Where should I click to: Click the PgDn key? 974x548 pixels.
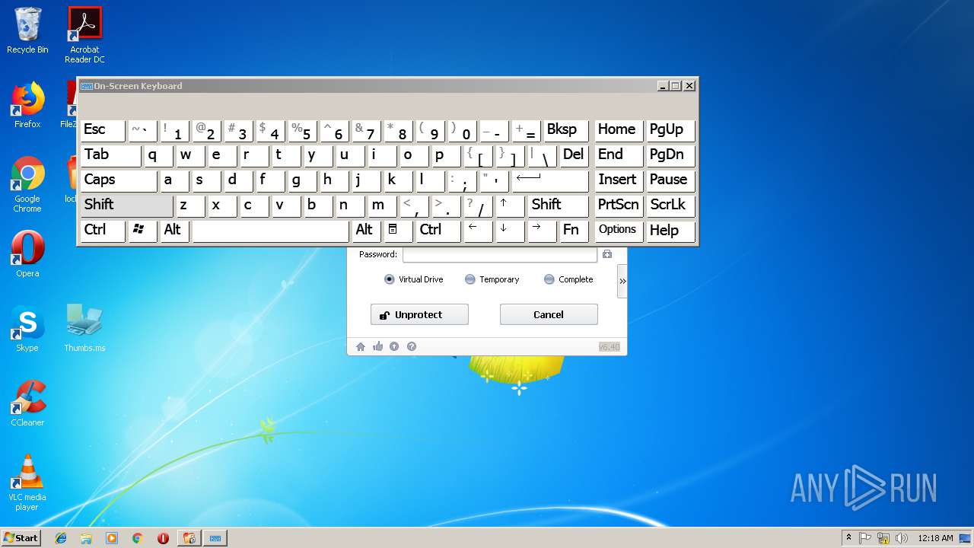[670, 155]
